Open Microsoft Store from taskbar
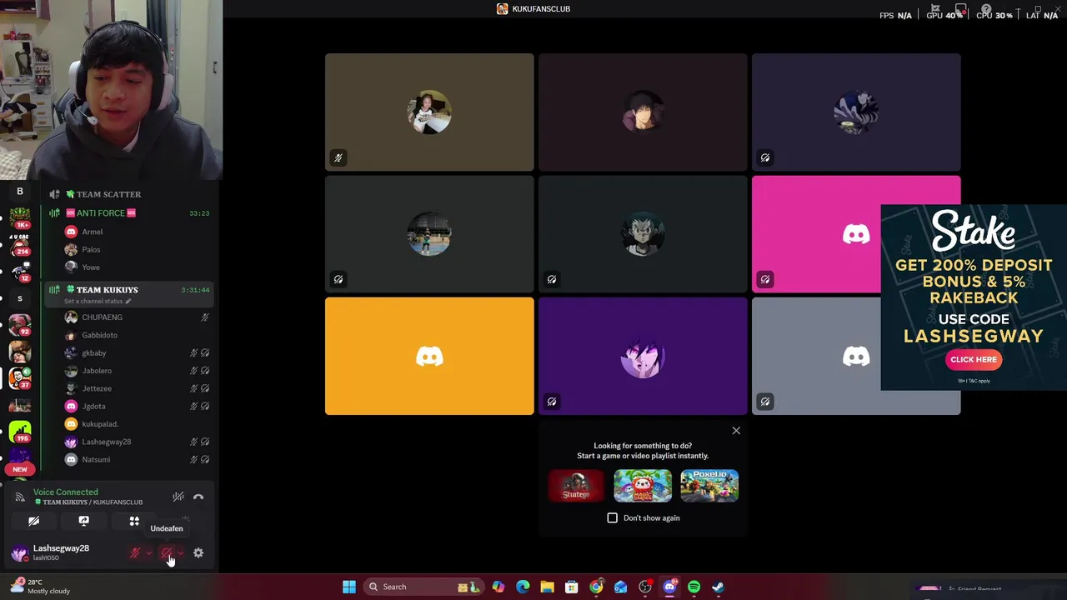This screenshot has width=1067, height=600. pos(572,587)
